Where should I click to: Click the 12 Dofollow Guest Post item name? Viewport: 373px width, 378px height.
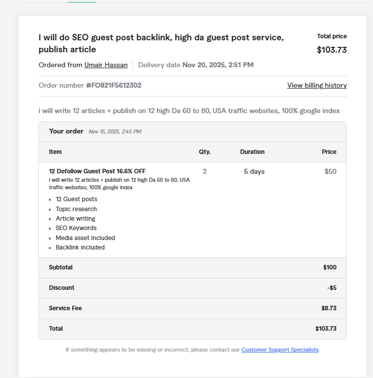(97, 171)
